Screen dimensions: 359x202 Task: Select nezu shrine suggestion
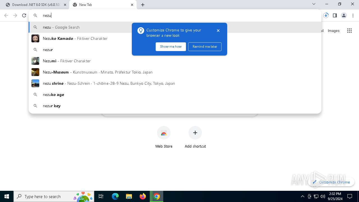click(175, 83)
